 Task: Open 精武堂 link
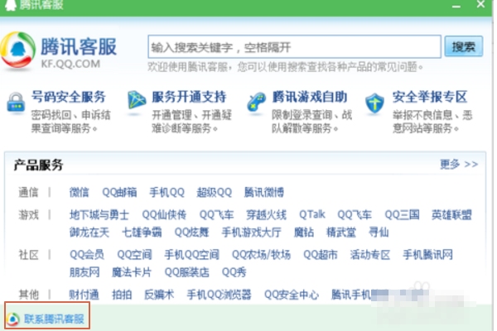tap(341, 233)
